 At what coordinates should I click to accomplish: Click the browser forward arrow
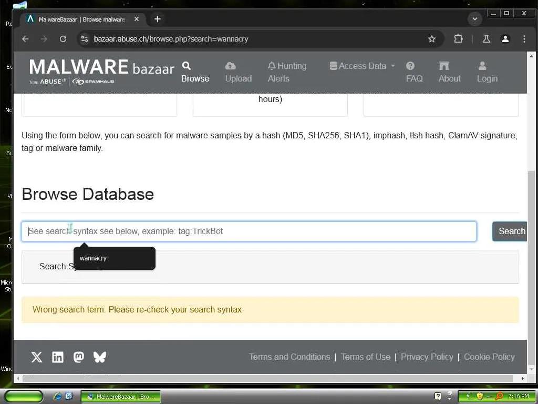click(x=44, y=39)
